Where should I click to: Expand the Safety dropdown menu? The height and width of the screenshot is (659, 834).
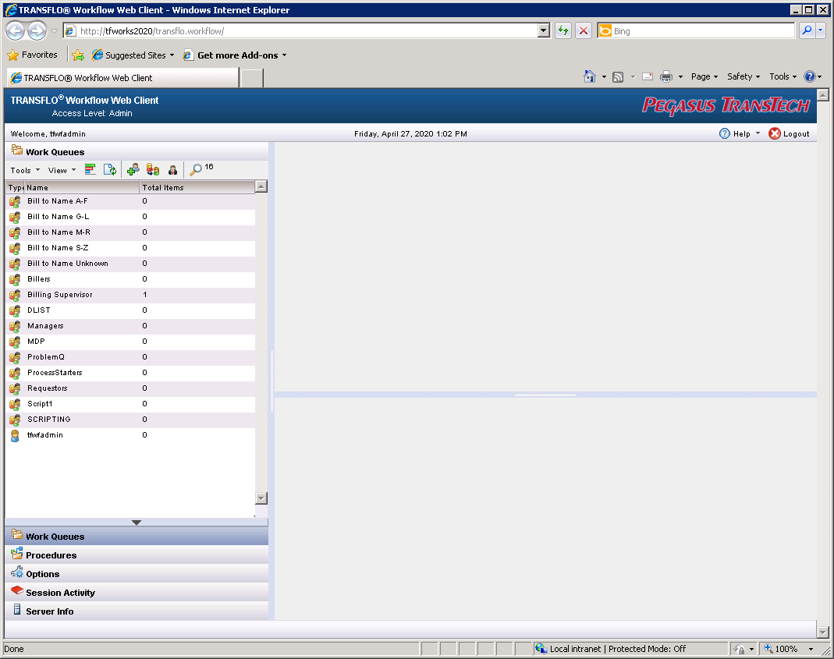tap(741, 76)
